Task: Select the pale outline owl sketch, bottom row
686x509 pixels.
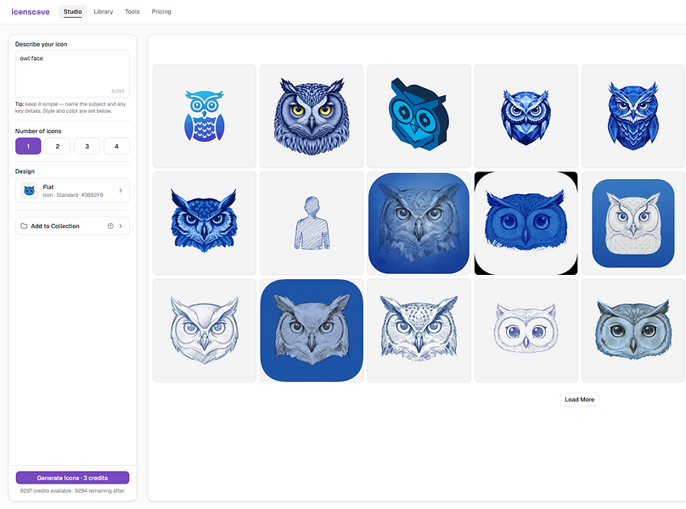Action: (205, 331)
